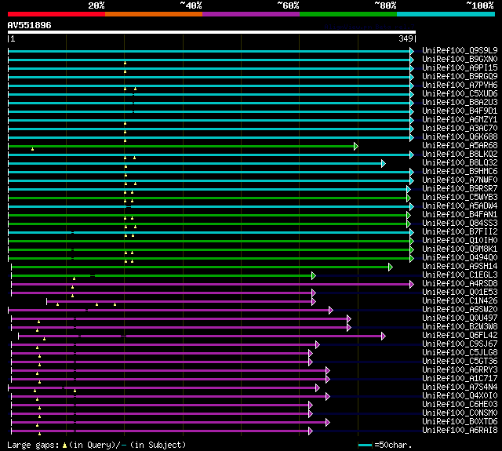Click arrowhead ending the UniRef100_A9SW20 alignment
Viewport: 502px width, 451px height.
tap(331, 310)
